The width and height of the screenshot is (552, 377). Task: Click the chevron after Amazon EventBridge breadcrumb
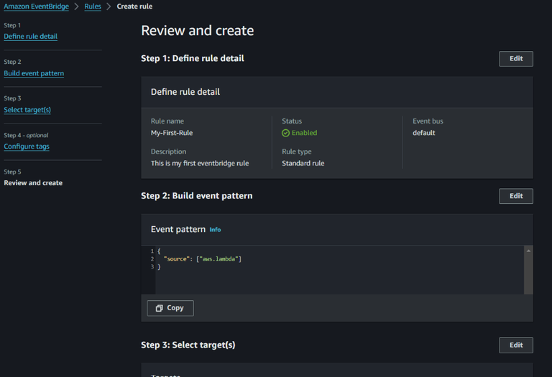tap(76, 6)
